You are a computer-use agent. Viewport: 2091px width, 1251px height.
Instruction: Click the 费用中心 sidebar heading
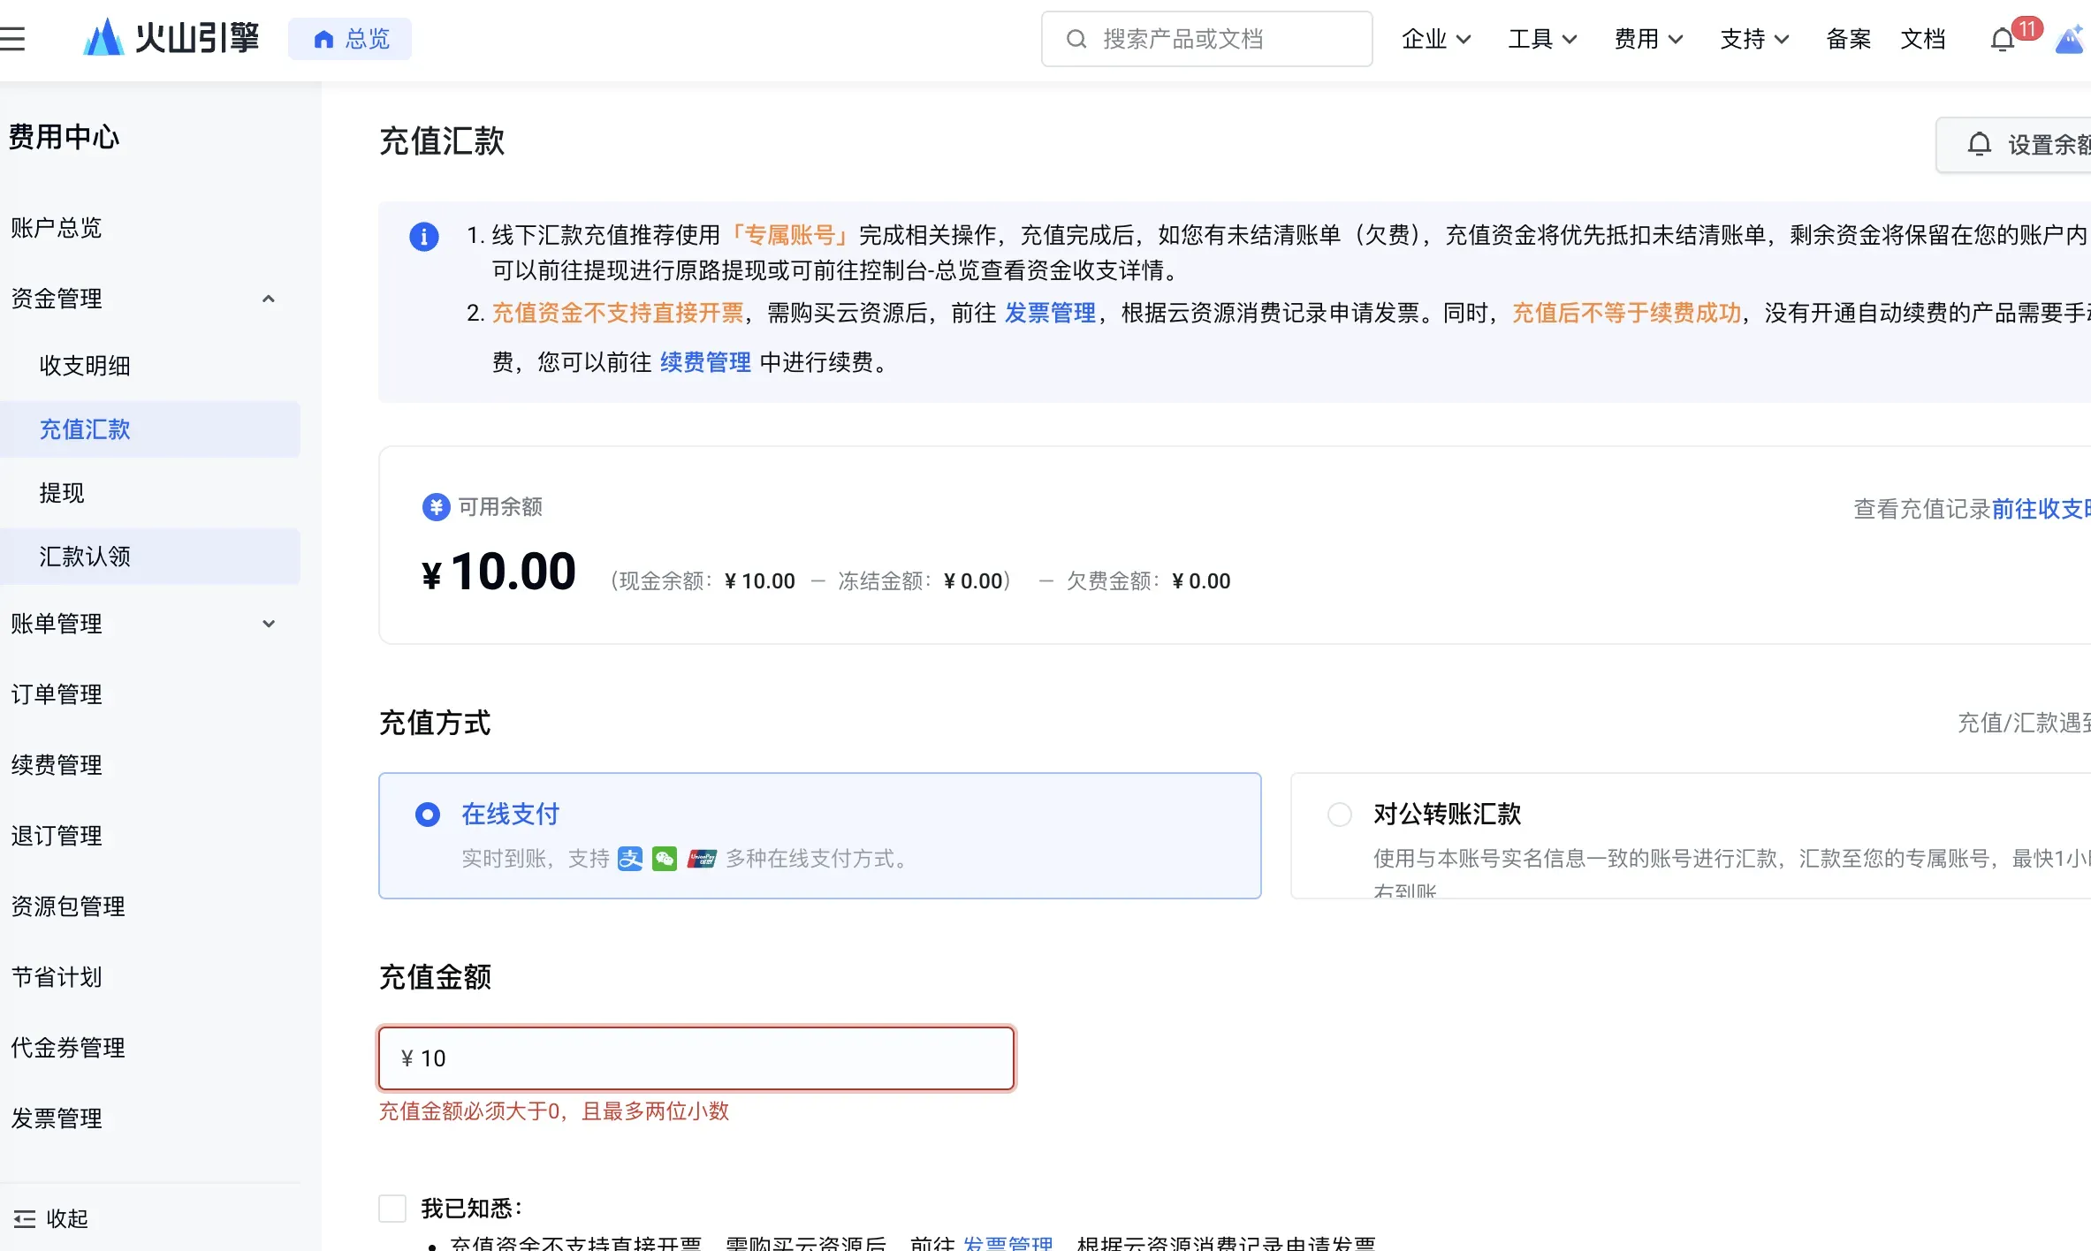(64, 137)
